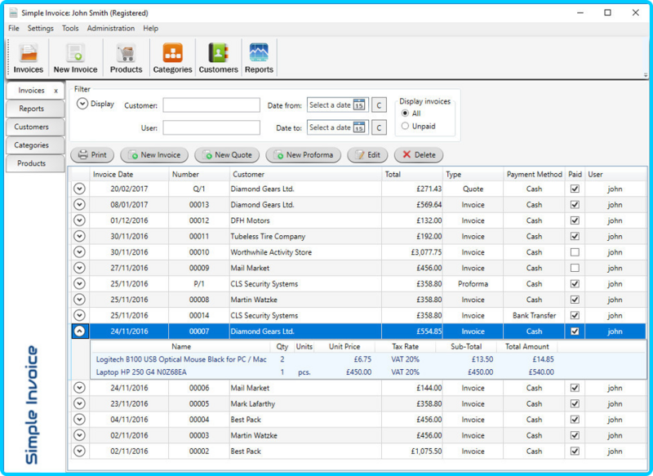Click the Bank Transfer payment cell

click(x=534, y=315)
